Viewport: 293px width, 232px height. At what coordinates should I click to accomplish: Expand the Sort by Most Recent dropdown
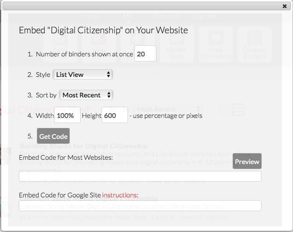pyautogui.click(x=86, y=95)
